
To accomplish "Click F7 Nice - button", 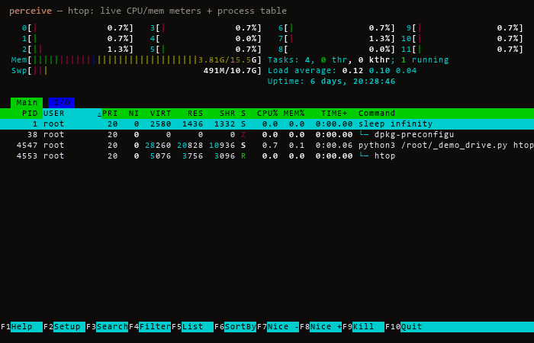I will [x=278, y=327].
